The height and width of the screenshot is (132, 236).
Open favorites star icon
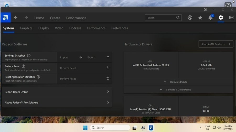click(x=200, y=18)
